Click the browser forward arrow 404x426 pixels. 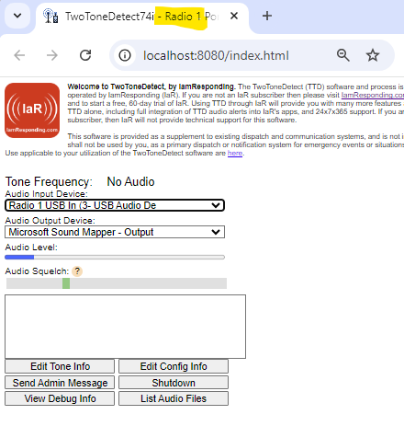coord(52,55)
